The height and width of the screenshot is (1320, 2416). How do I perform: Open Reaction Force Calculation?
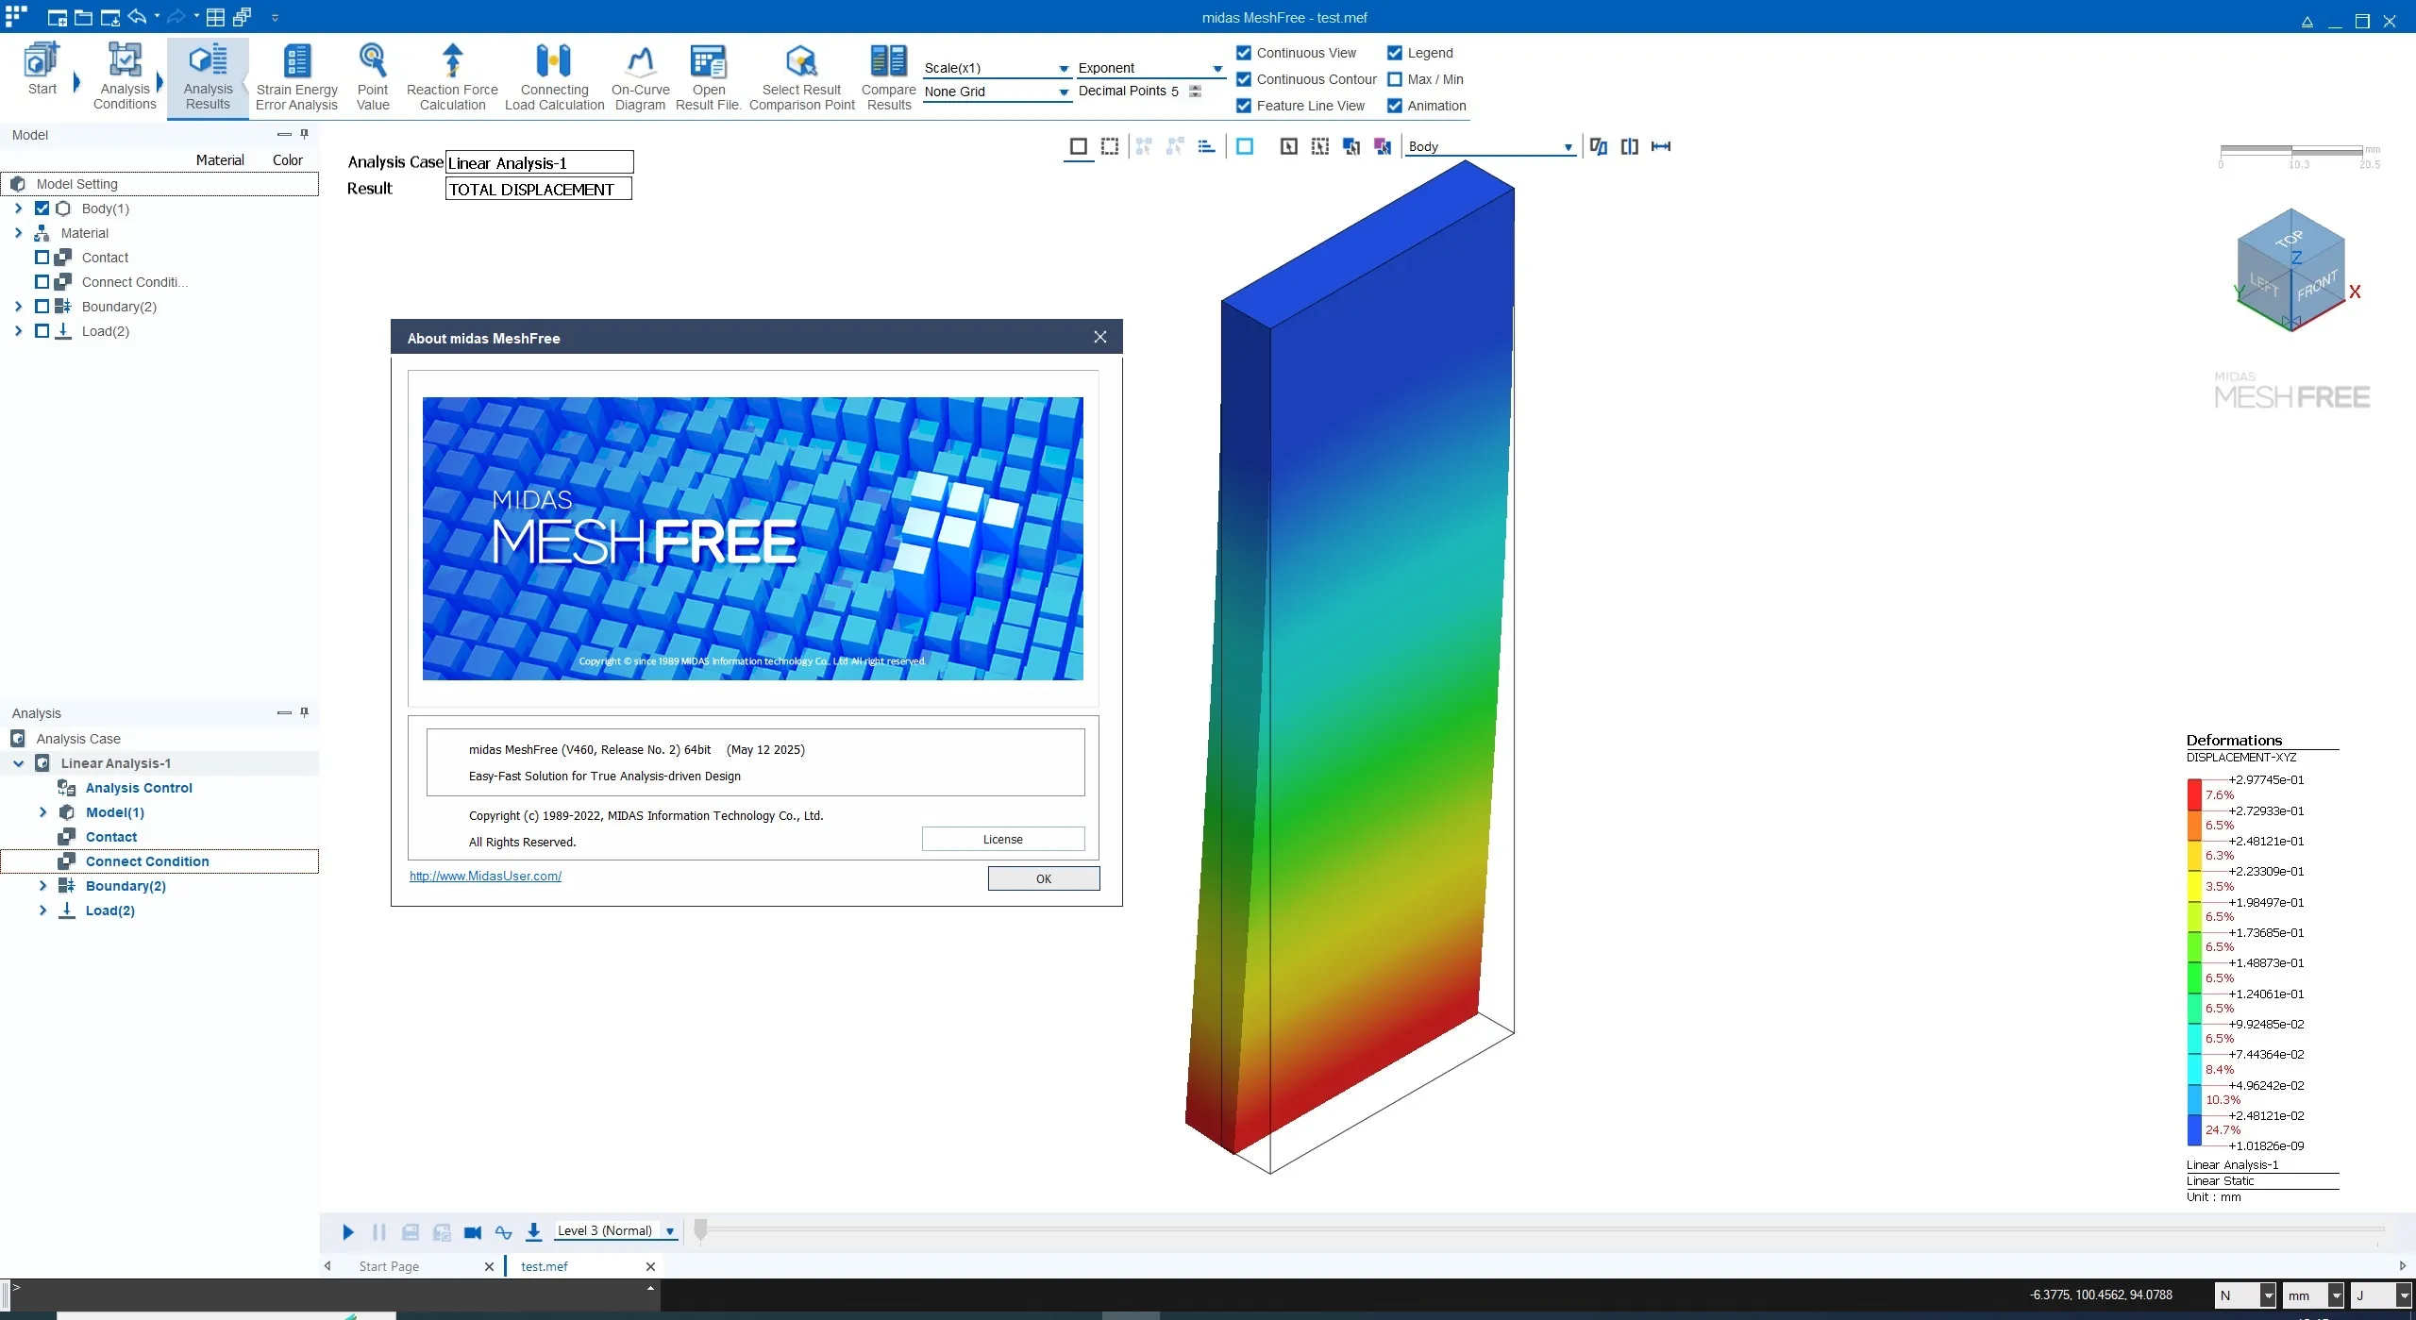(x=452, y=77)
